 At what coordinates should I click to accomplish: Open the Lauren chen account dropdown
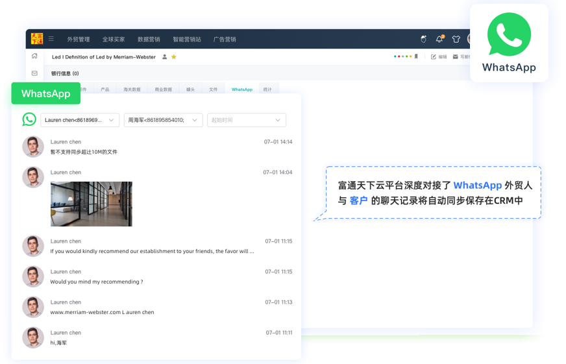point(80,120)
